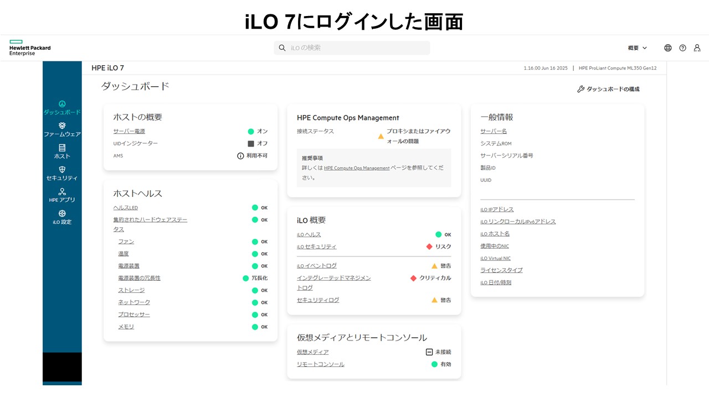Open the 温度 health link
The image size is (709, 398).
124,254
